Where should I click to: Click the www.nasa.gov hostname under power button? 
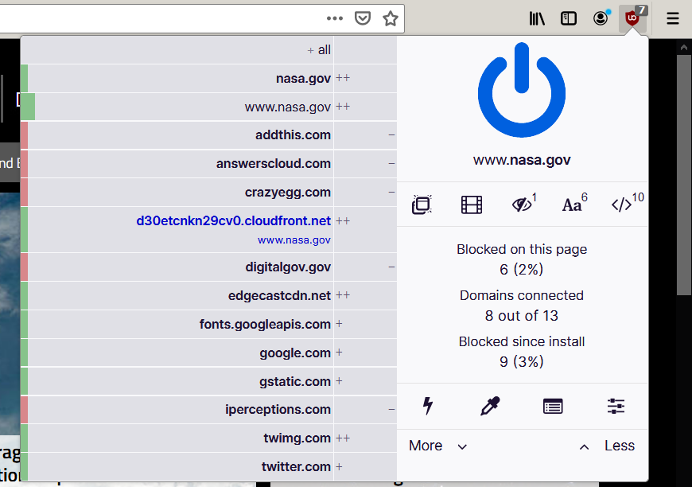522,160
